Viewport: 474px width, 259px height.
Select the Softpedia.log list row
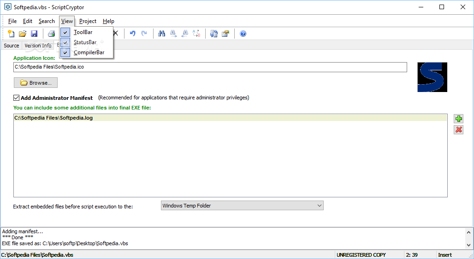click(231, 118)
